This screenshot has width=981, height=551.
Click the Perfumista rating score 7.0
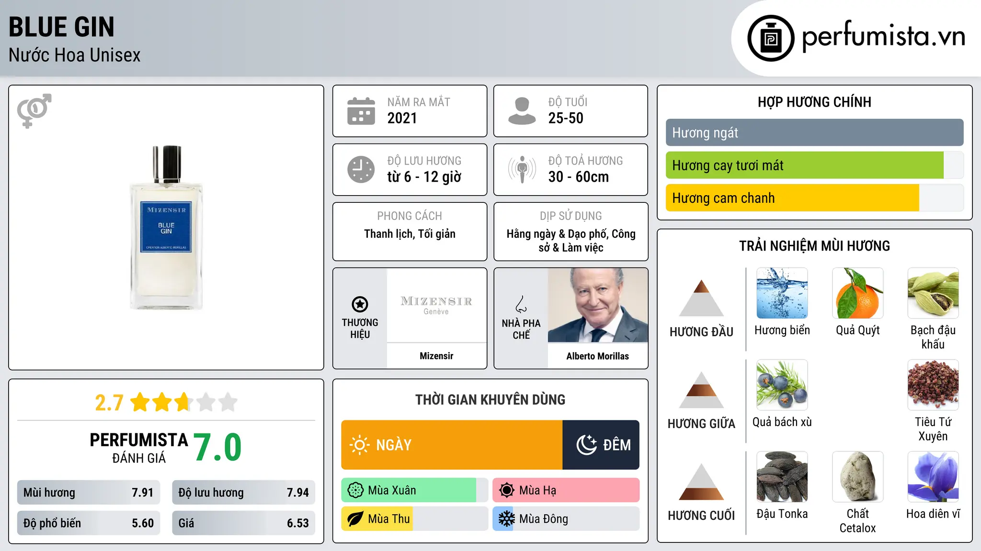click(x=217, y=447)
